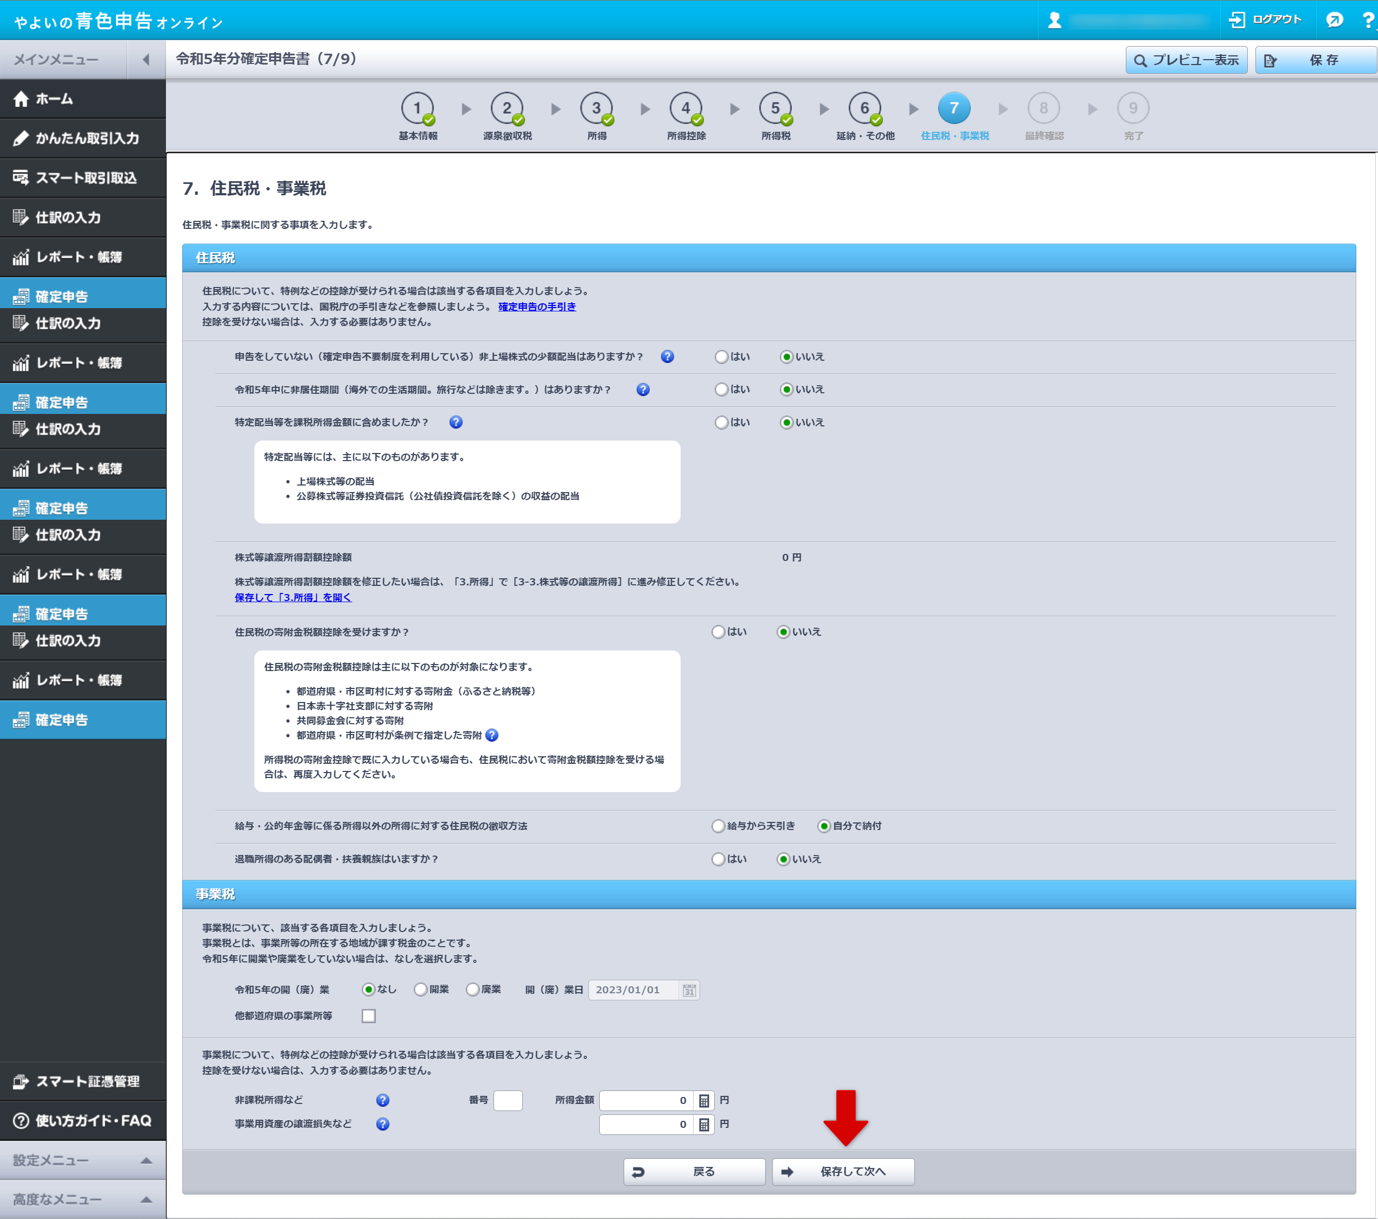Open calendar icon for 開(廃)業日

point(688,990)
